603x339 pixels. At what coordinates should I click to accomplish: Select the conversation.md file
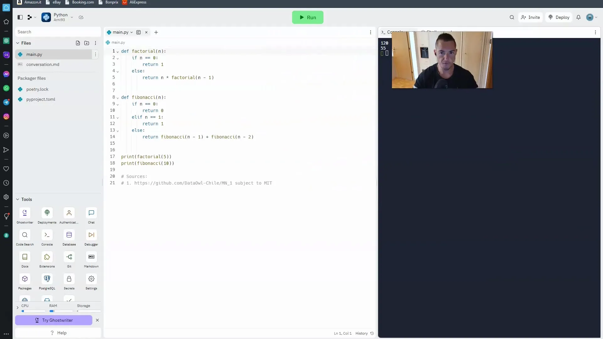pos(43,64)
